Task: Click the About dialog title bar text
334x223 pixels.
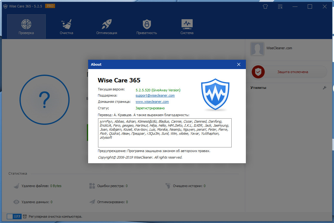Action: [x=96, y=64]
